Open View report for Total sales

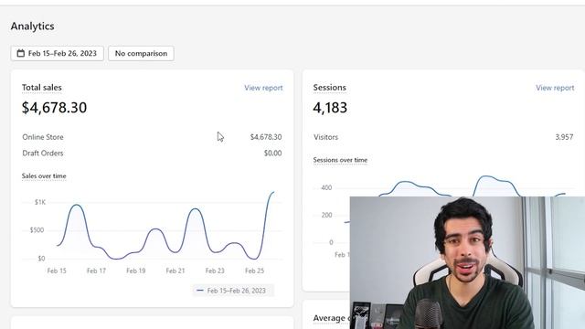pos(263,88)
